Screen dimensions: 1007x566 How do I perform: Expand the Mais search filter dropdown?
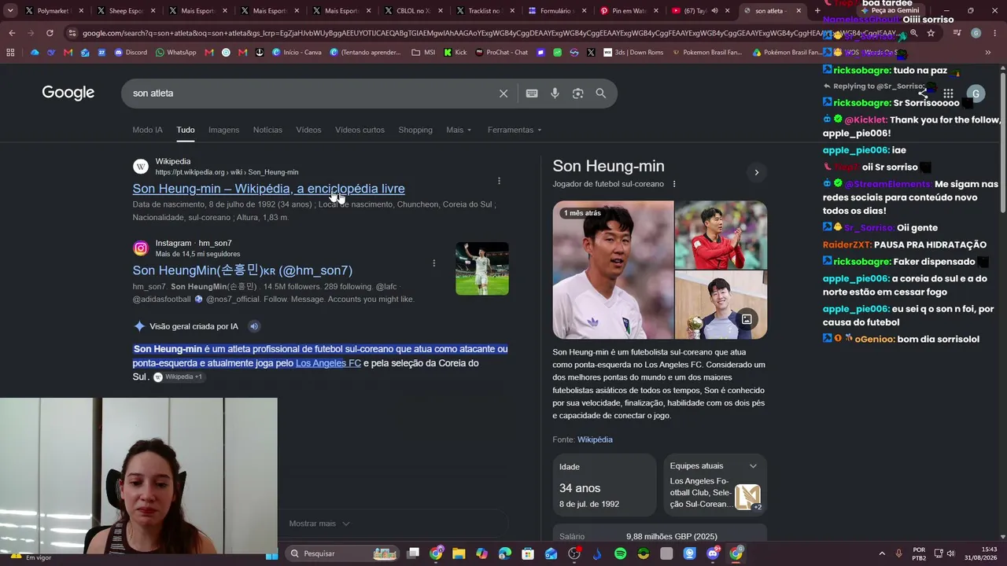click(x=459, y=130)
